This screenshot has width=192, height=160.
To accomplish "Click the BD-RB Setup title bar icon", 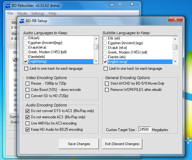I will click(22, 21).
